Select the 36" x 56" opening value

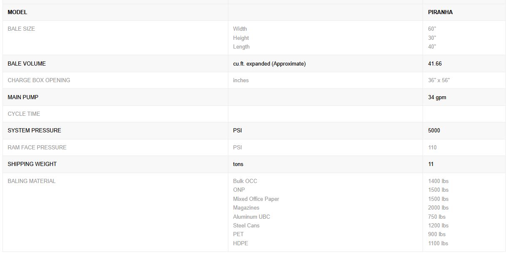[439, 81]
